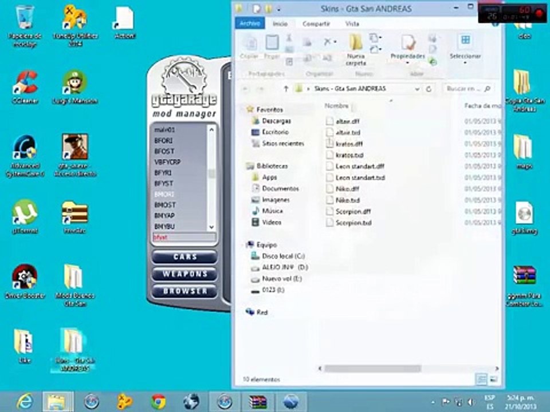Open TuneUp Utilities 2014 desktop shortcut
This screenshot has width=550, height=412.
(x=75, y=25)
